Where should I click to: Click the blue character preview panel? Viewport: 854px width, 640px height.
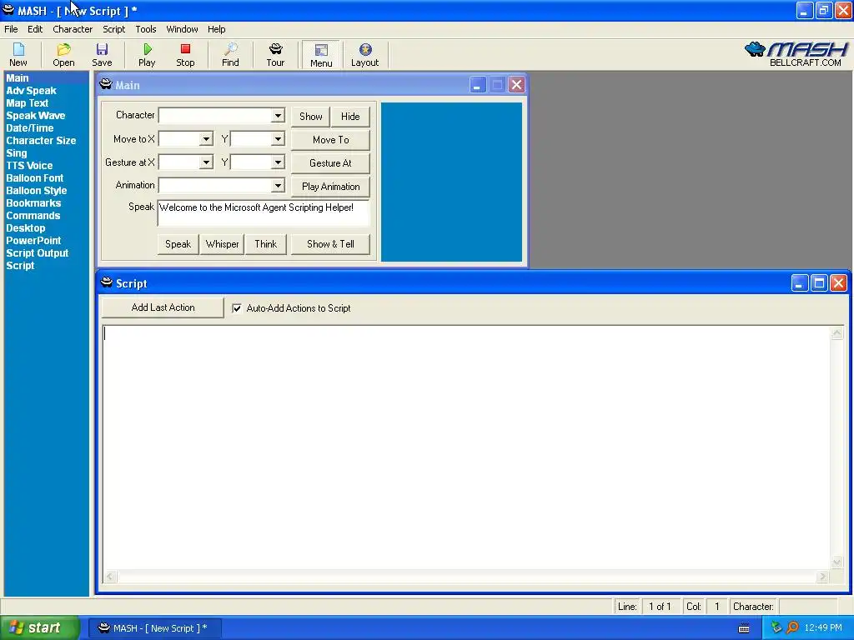coord(451,182)
